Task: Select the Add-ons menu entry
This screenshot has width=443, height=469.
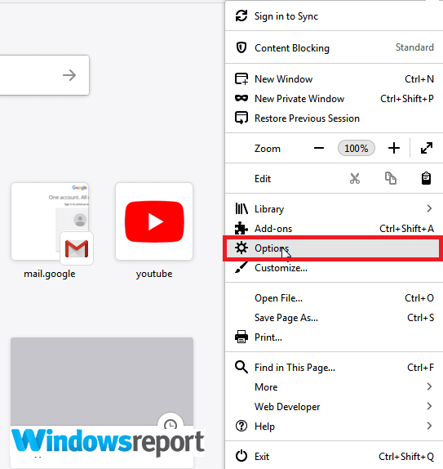Action: pos(334,229)
